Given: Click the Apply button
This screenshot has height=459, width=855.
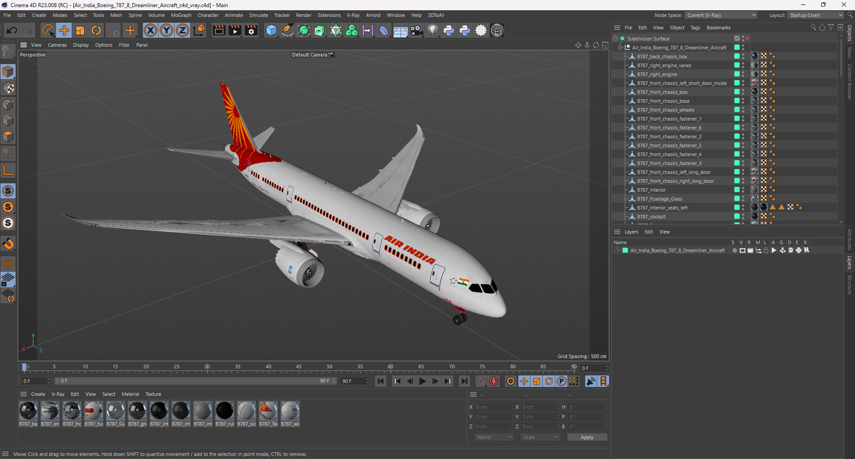Looking at the screenshot, I should click(587, 437).
